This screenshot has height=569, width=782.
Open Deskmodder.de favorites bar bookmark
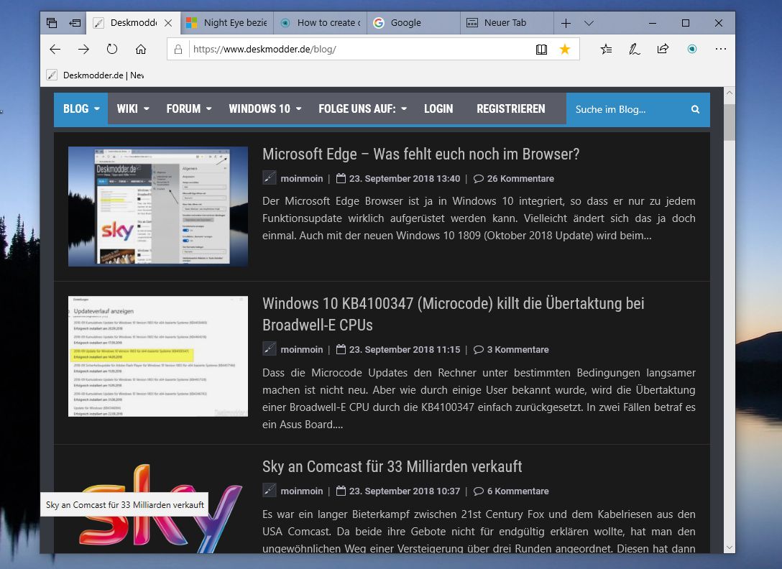[96, 75]
